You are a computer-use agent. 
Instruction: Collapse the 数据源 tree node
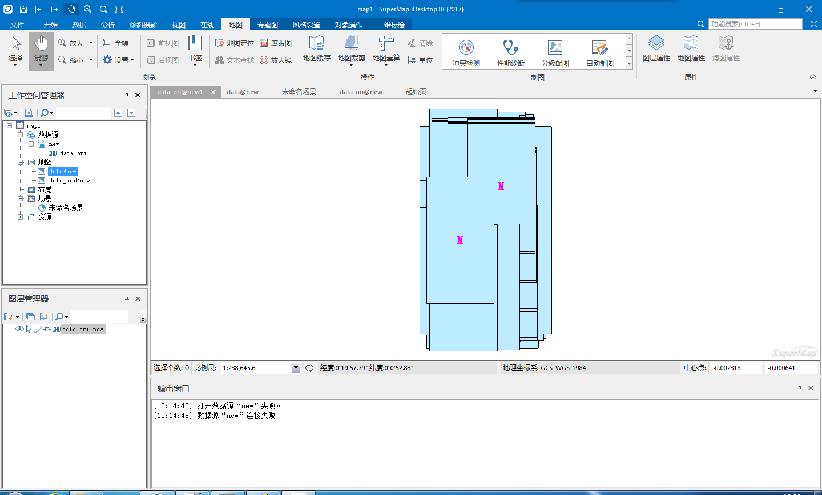pos(21,135)
